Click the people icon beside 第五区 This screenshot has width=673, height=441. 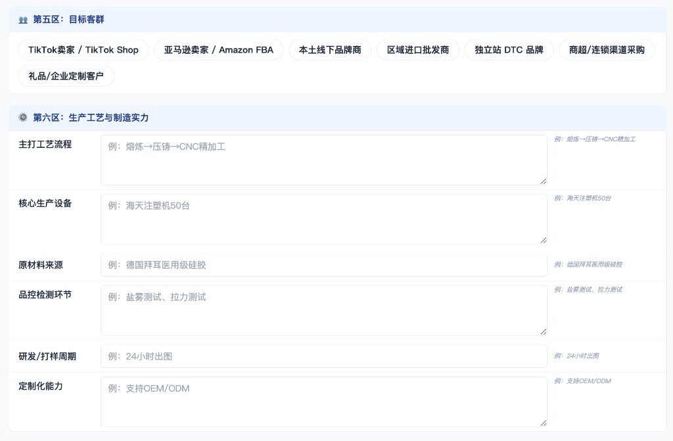point(23,20)
